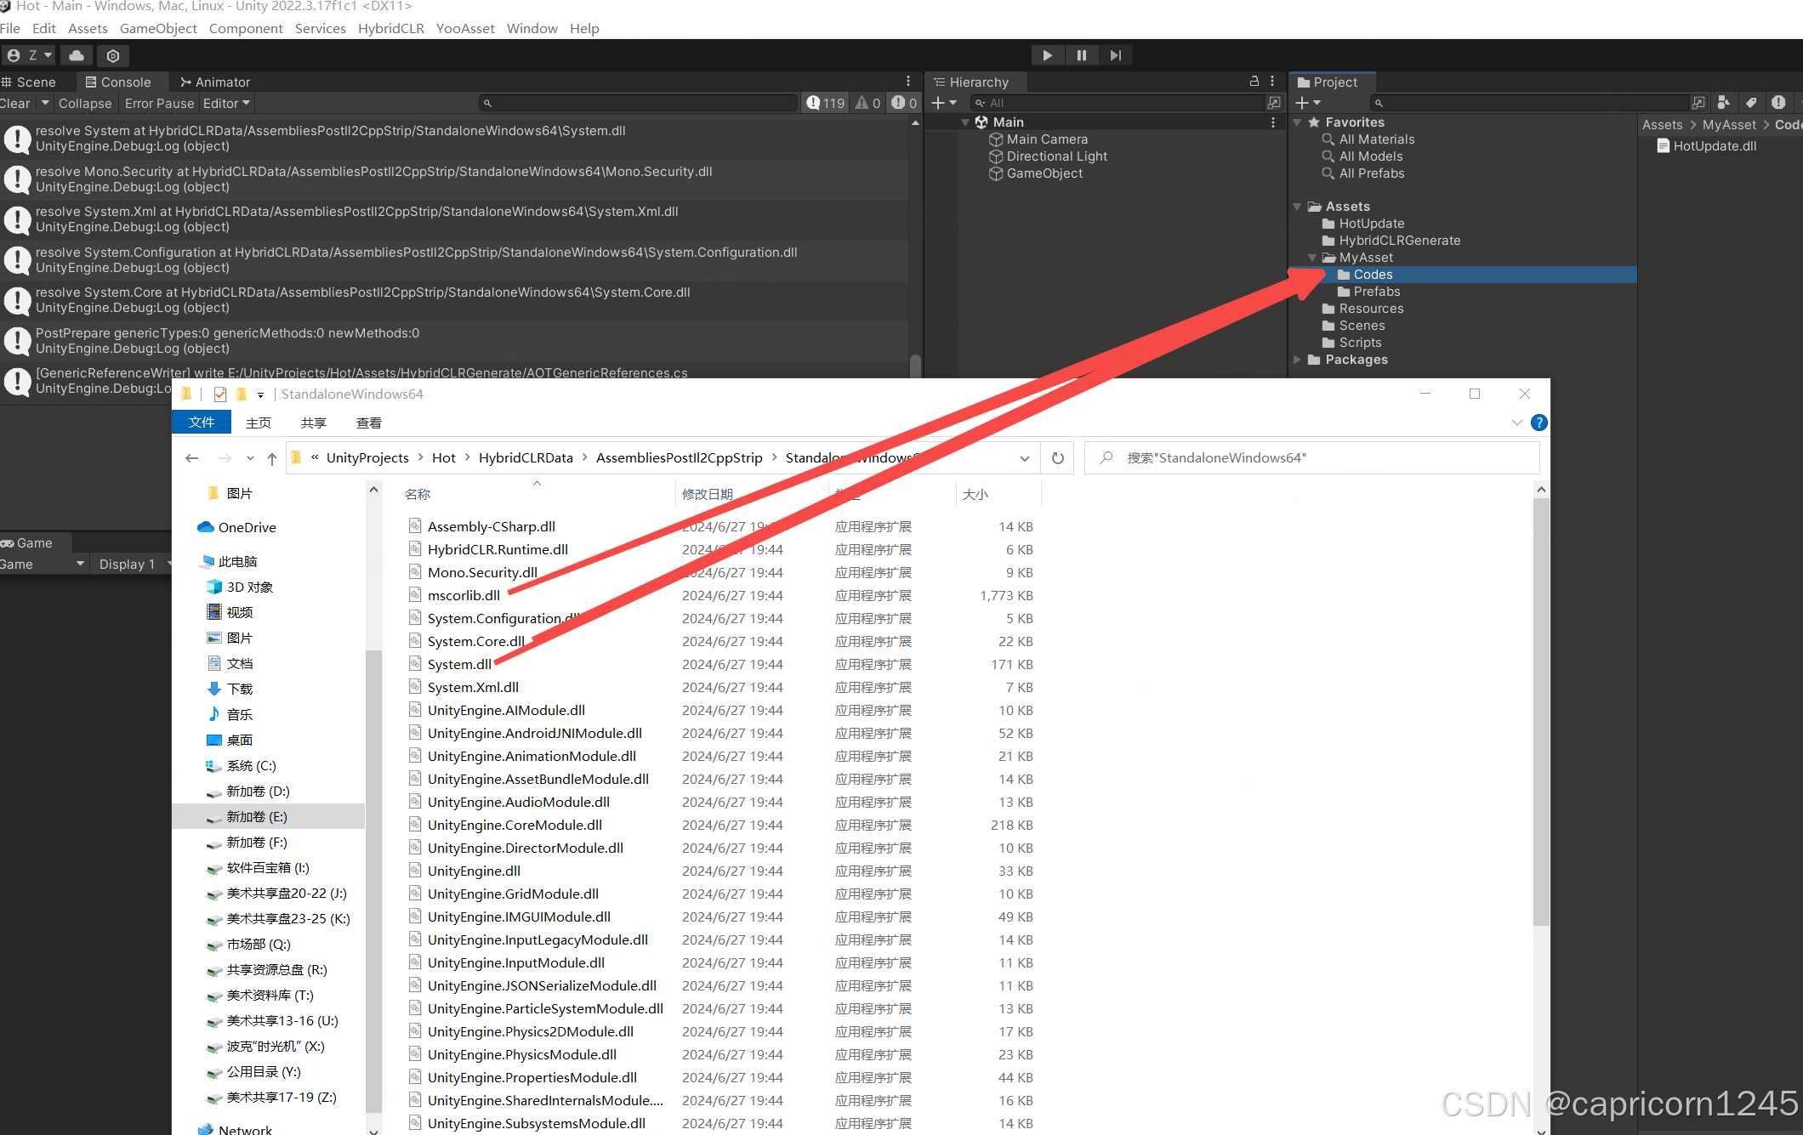The width and height of the screenshot is (1803, 1135).
Task: Click the Step frame button
Action: [1115, 55]
